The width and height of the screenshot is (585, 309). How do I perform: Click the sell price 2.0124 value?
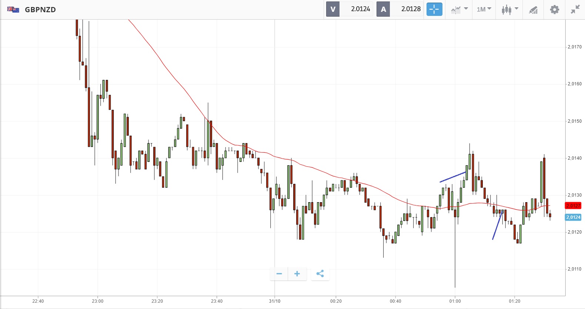click(x=360, y=9)
